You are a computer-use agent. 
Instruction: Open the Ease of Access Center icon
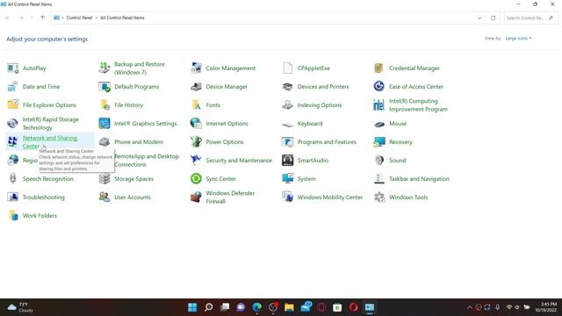pyautogui.click(x=378, y=86)
